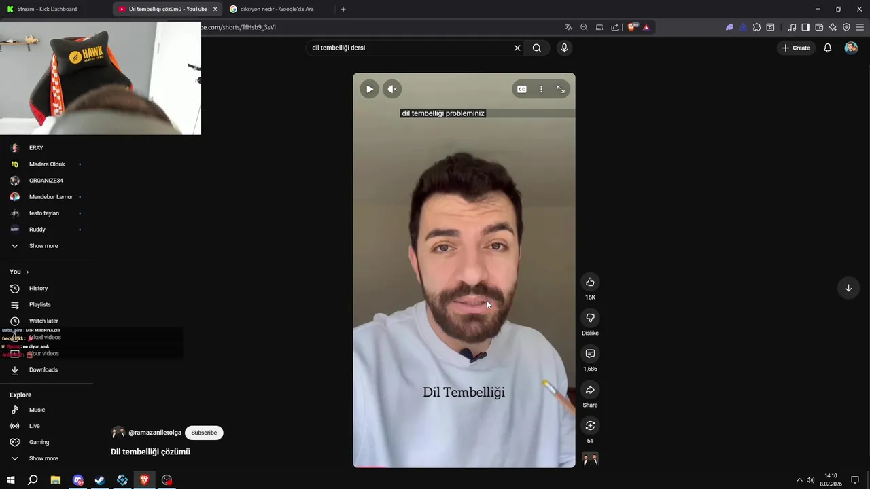Open @ramazaniletolga channel link

[x=155, y=433]
